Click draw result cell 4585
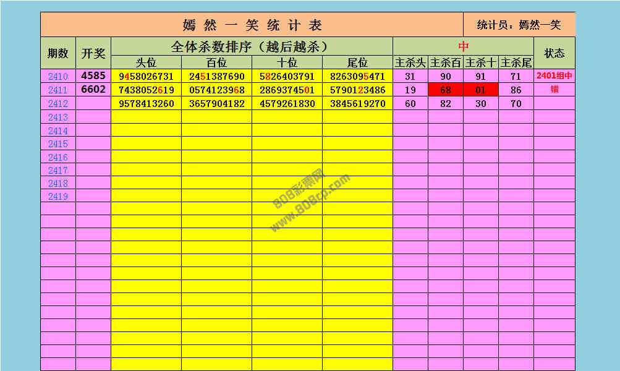 coord(93,77)
